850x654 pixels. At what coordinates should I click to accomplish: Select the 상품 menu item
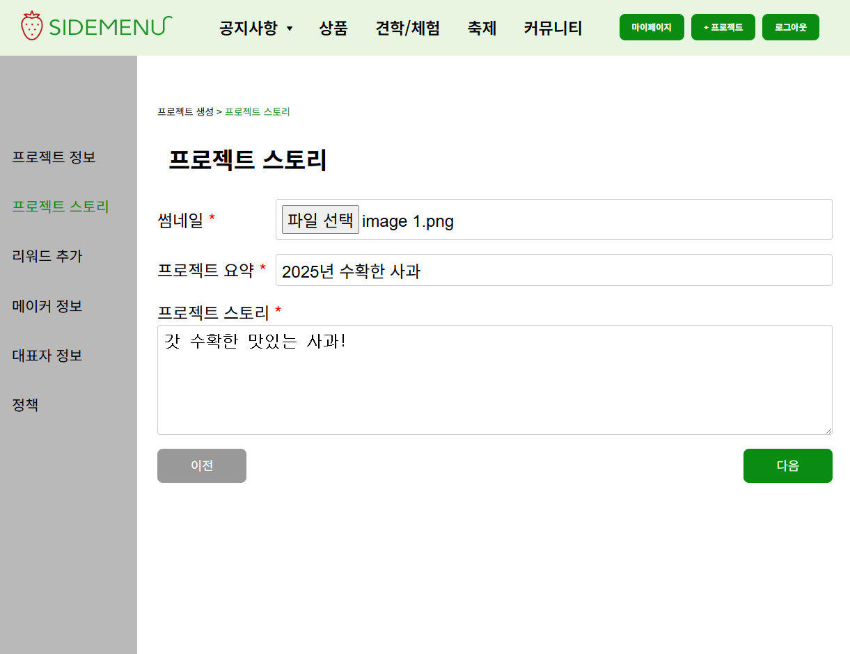click(x=333, y=27)
